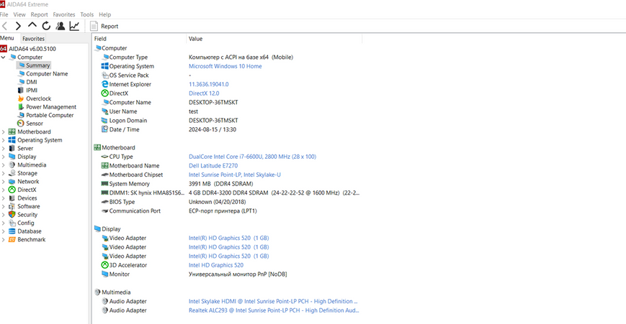Click the Motherboard icon in the tree
Viewport: 626px width, 324px height.
(12, 131)
